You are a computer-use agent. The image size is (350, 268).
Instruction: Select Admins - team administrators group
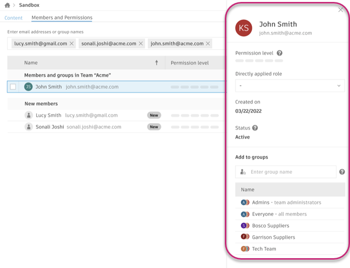(290, 202)
